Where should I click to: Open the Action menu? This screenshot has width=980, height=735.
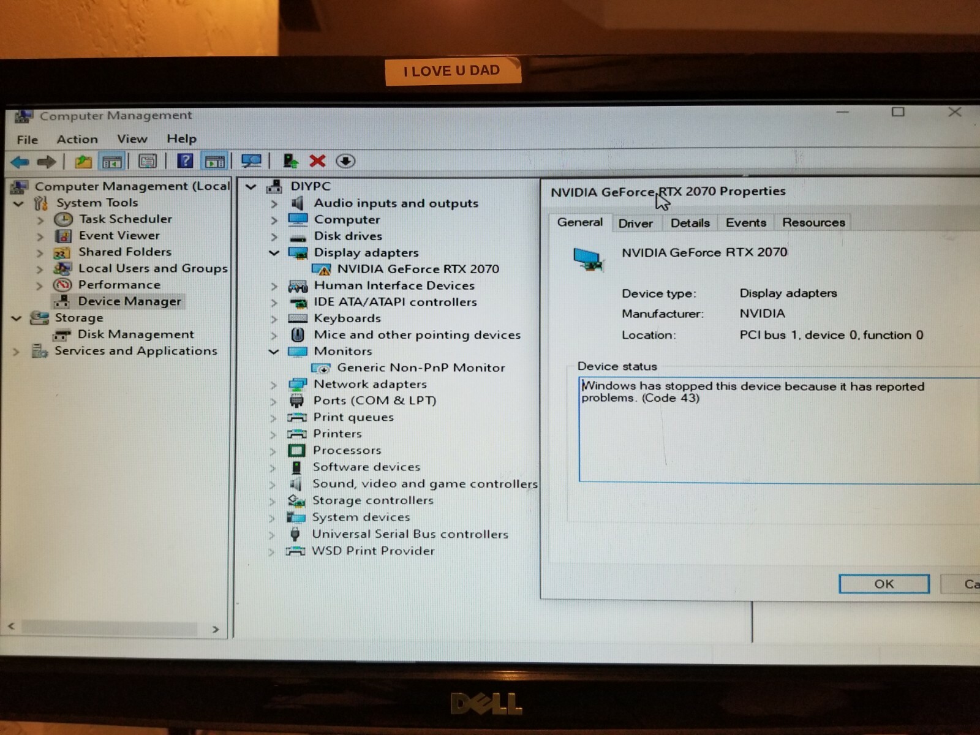coord(77,139)
